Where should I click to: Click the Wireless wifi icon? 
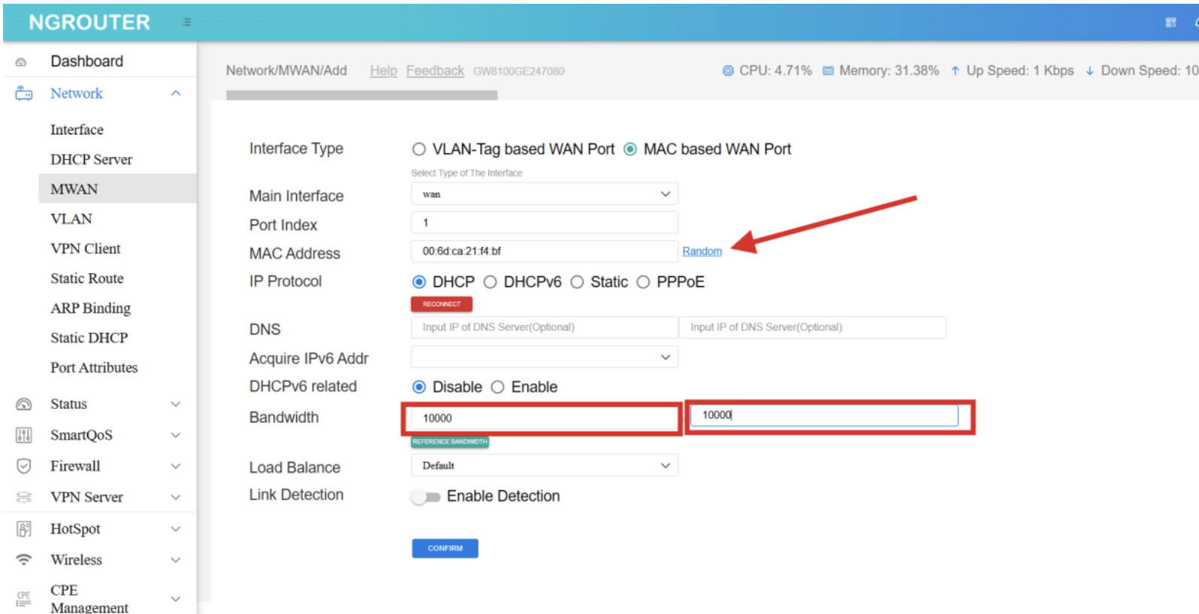(x=24, y=560)
